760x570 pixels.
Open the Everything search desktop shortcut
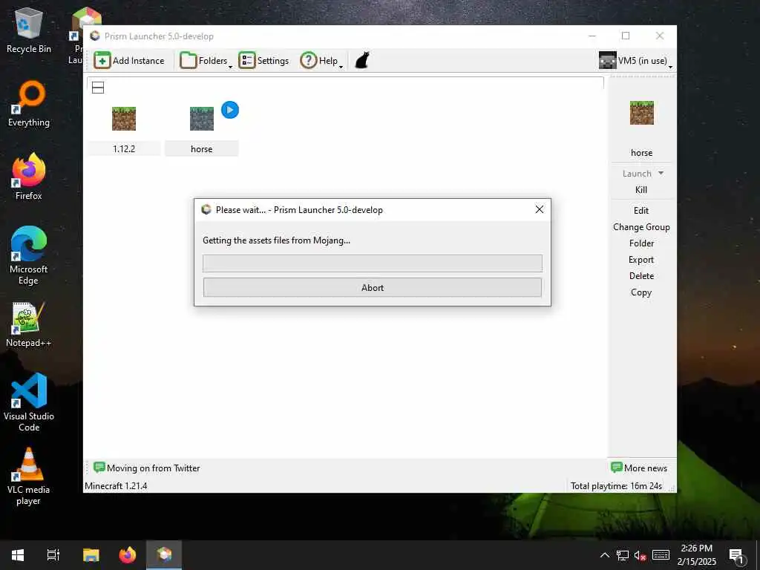tap(29, 104)
